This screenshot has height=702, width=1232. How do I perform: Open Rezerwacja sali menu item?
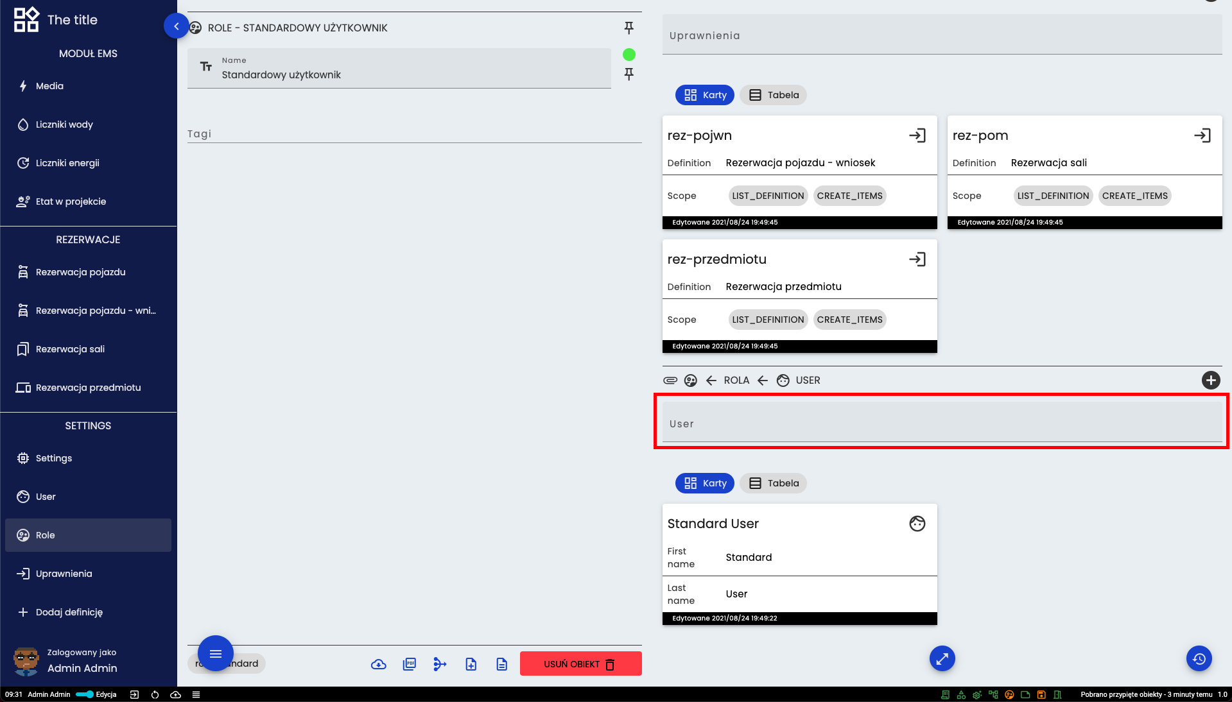pos(89,349)
